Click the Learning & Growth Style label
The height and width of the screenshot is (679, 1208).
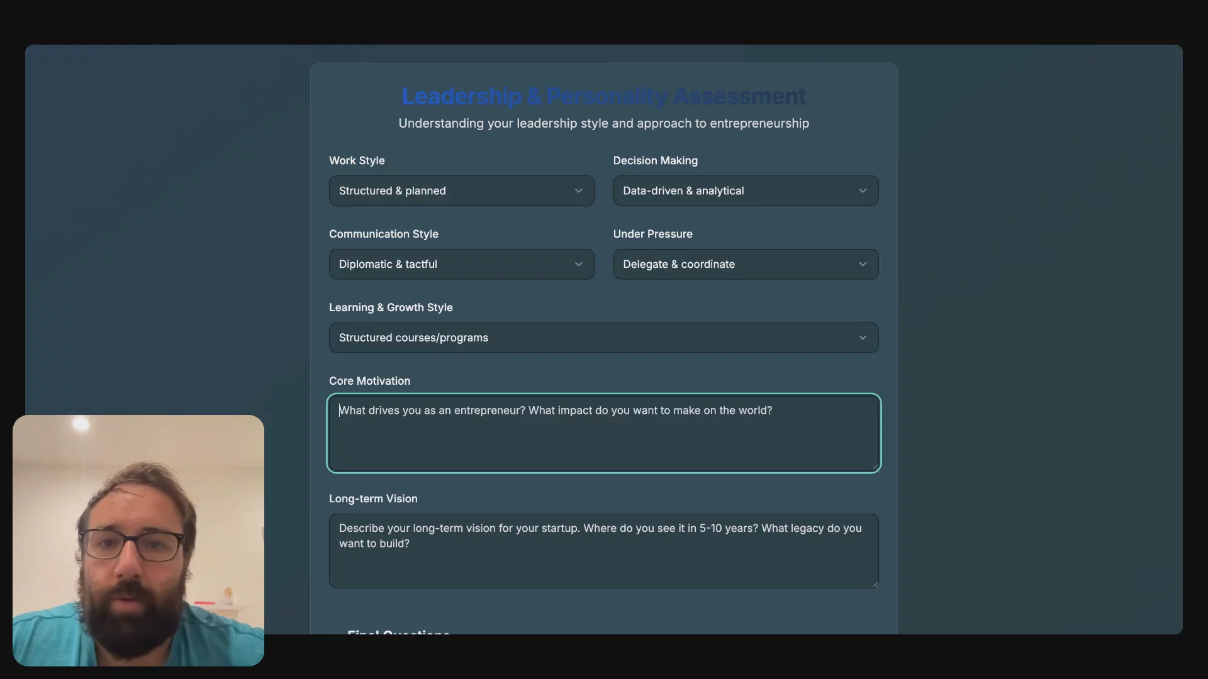click(x=391, y=307)
